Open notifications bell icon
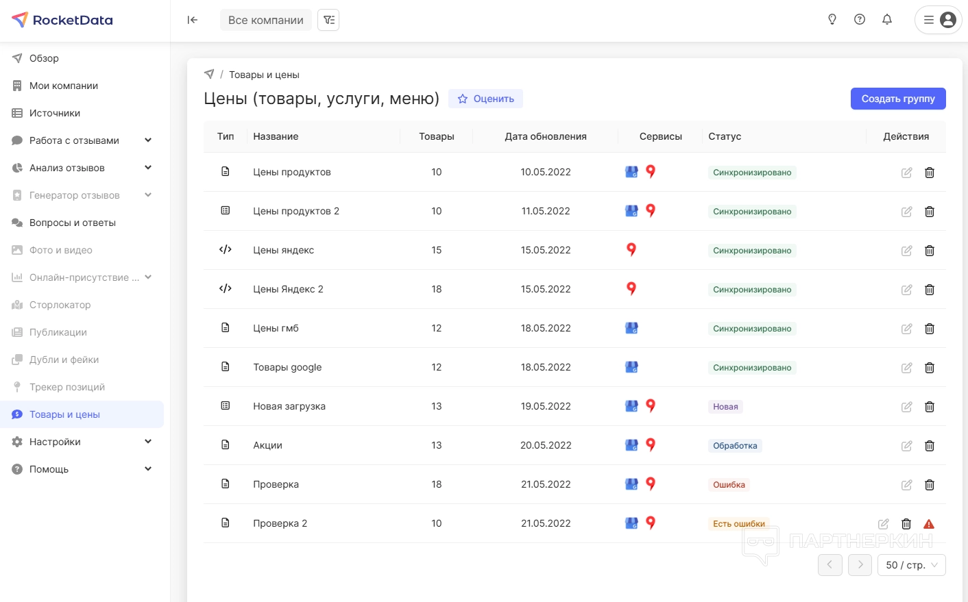This screenshot has height=602, width=968. pyautogui.click(x=886, y=20)
